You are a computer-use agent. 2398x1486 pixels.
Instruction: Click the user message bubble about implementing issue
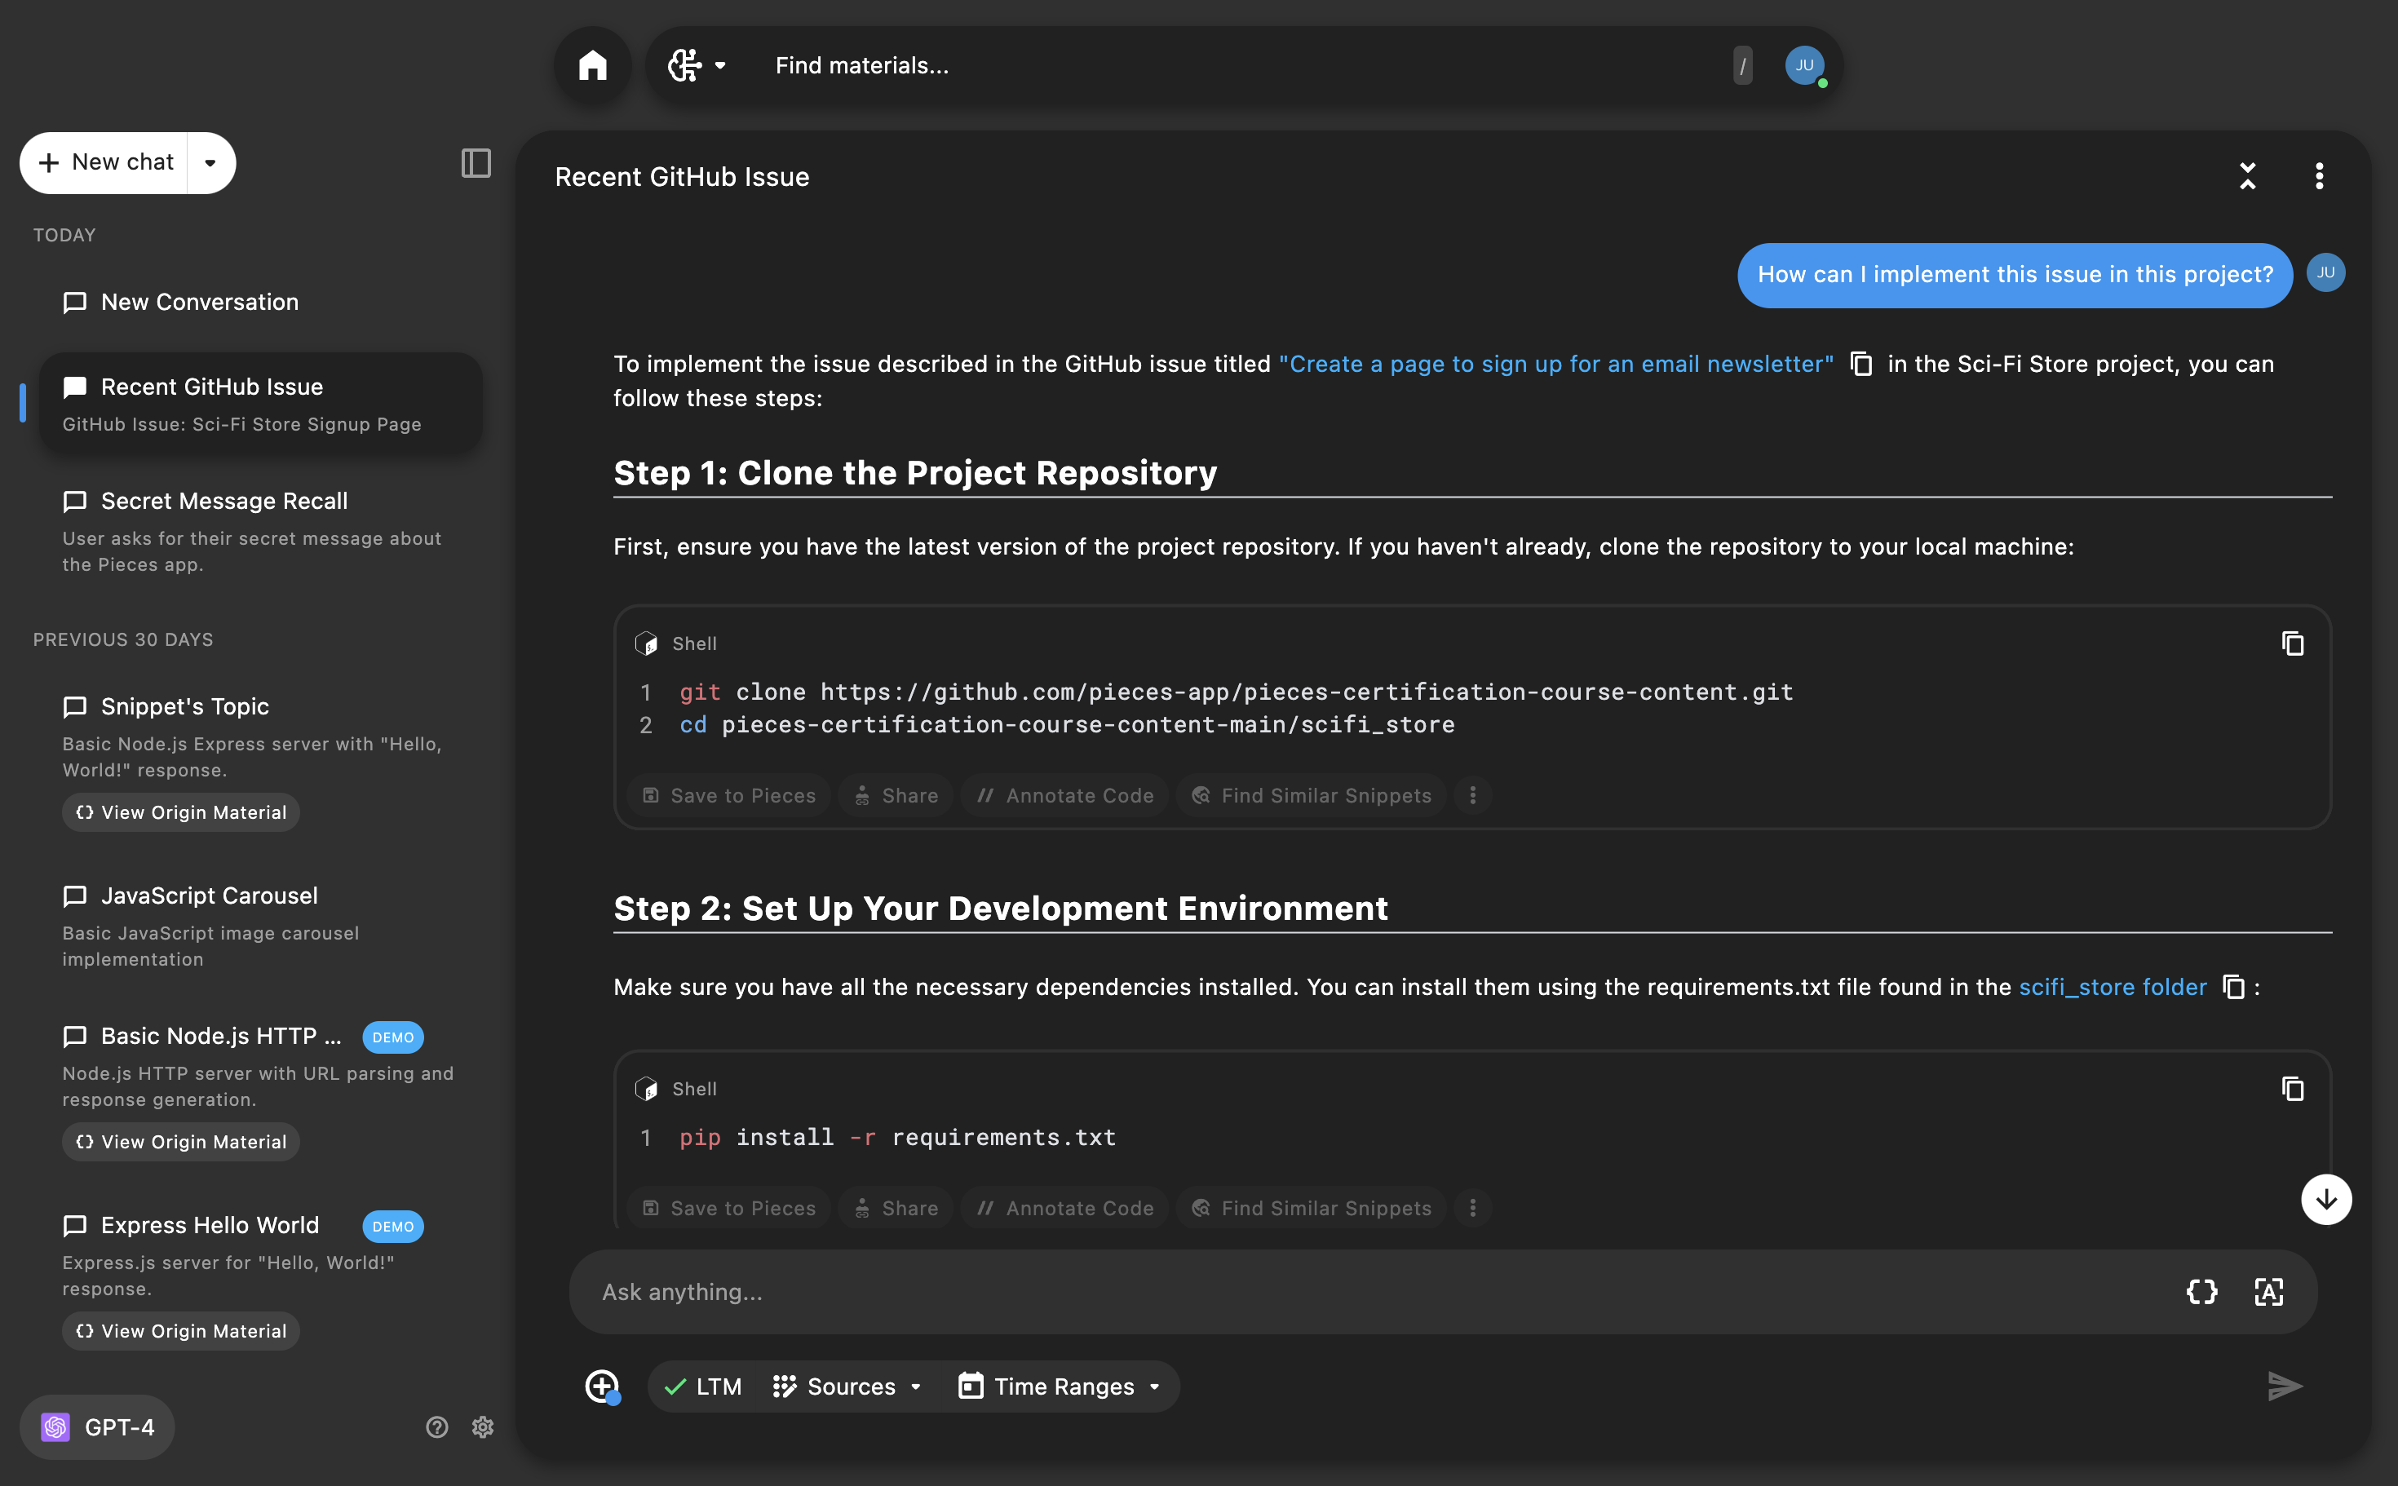coord(2014,275)
